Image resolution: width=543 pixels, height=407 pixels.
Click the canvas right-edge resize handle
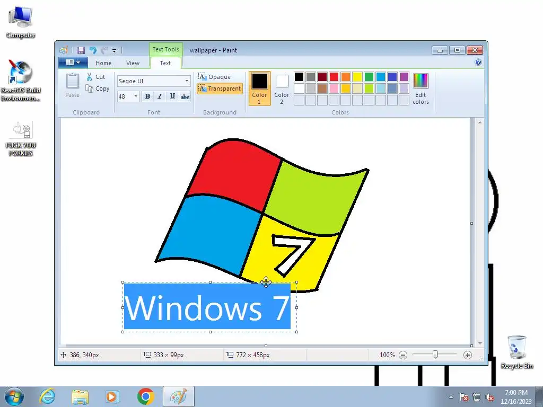471,223
